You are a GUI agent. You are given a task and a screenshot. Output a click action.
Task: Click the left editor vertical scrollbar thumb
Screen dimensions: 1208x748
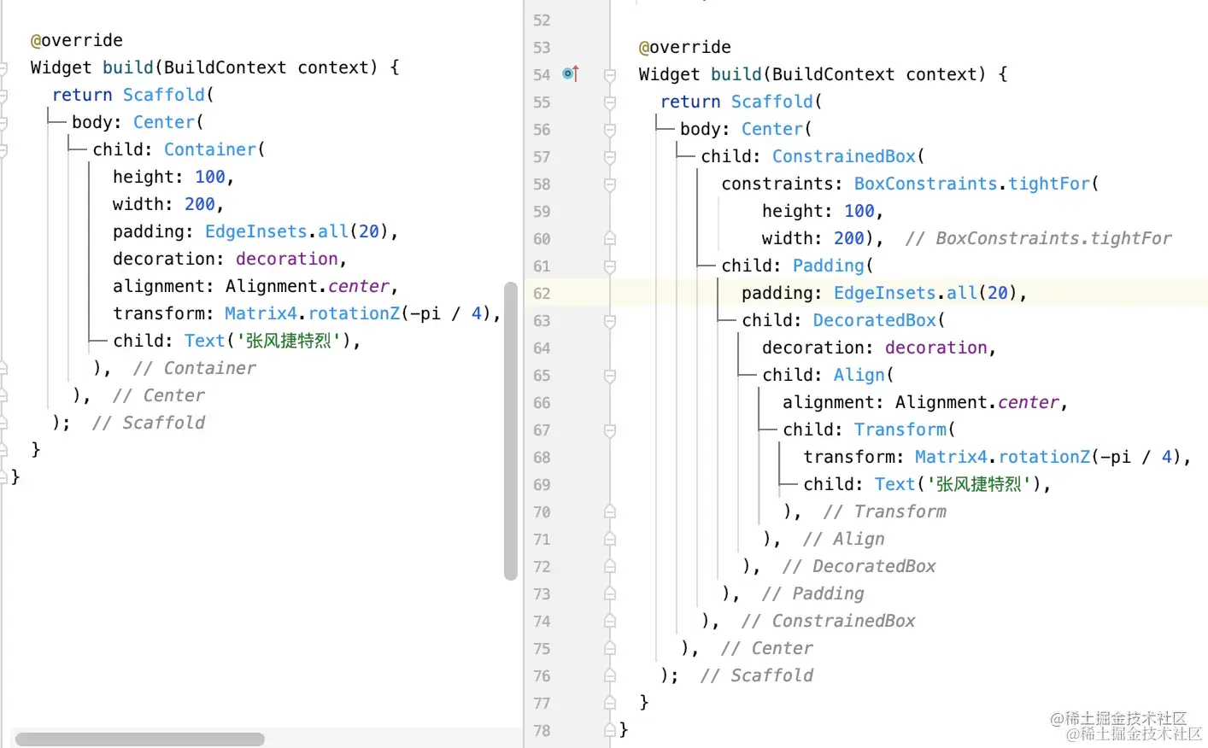511,431
